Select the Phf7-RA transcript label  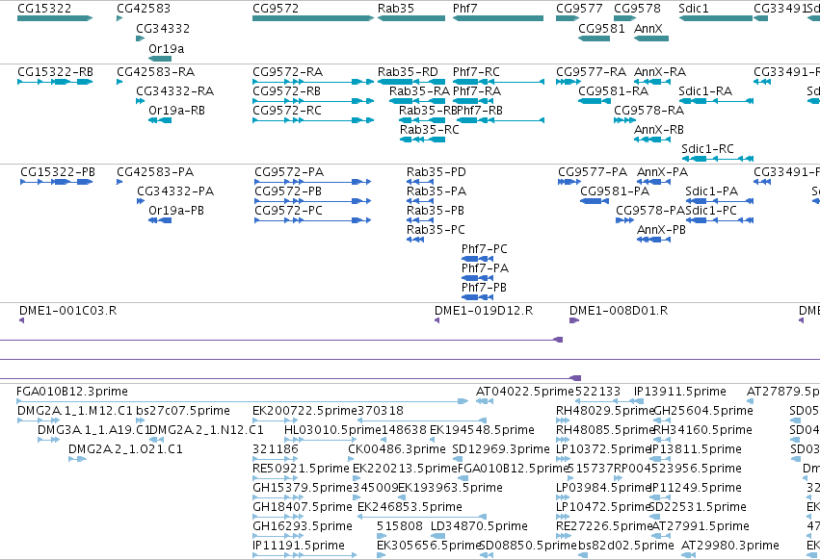pos(477,90)
